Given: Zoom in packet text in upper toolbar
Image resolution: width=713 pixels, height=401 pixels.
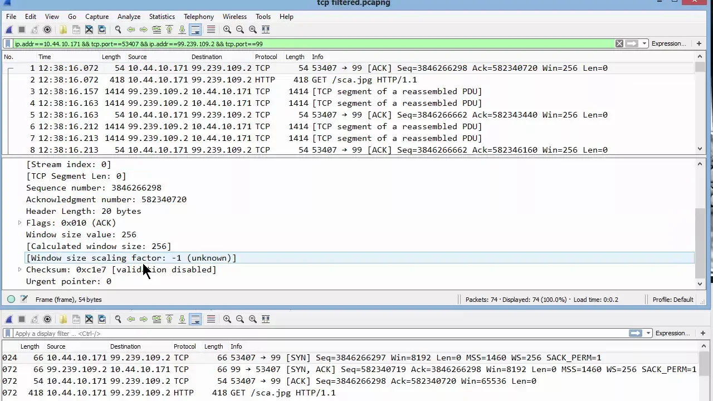Looking at the screenshot, I should click(x=227, y=30).
